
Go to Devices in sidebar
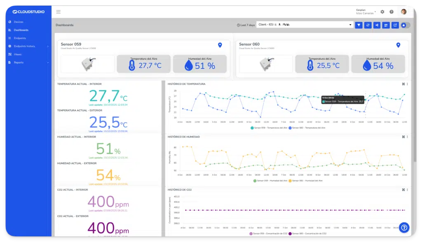pos(19,22)
